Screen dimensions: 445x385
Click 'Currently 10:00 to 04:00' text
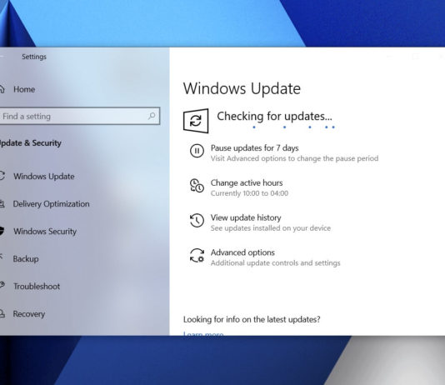[x=249, y=193]
